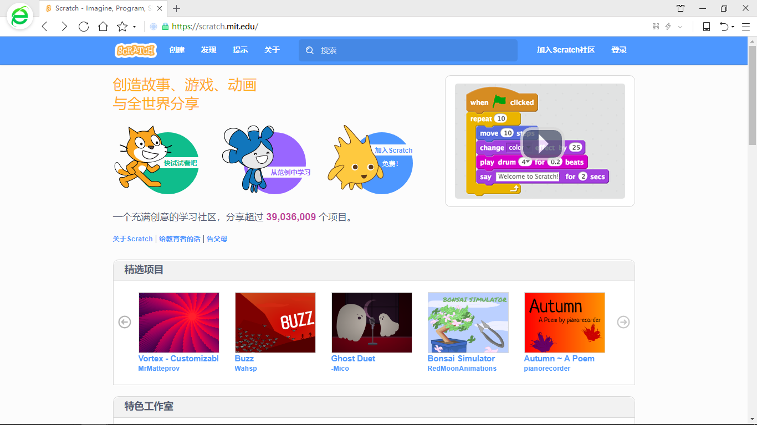Click the browser back arrow
Screen dimensions: 757x425
(45, 27)
